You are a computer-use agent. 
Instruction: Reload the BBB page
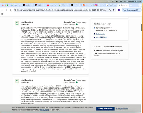tap(11, 10)
